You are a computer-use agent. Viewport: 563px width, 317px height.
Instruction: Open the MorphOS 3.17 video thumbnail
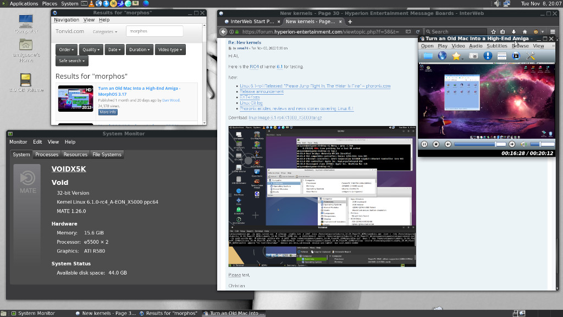pyautogui.click(x=76, y=99)
